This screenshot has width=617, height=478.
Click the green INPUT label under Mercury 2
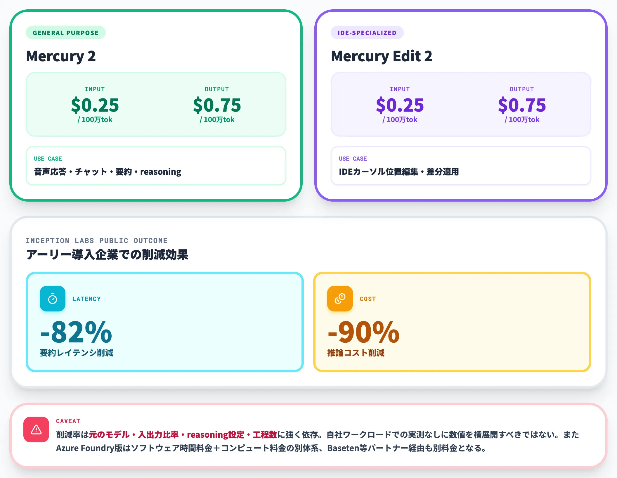95,89
